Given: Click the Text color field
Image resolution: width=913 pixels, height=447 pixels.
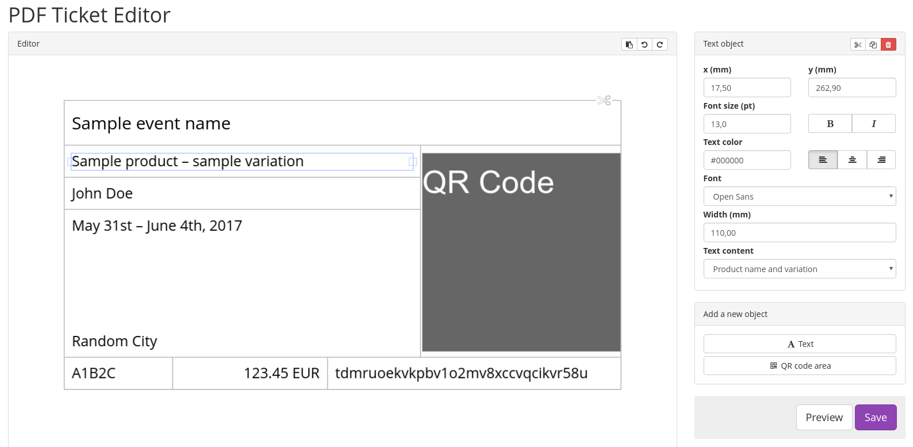Looking at the screenshot, I should 747,160.
